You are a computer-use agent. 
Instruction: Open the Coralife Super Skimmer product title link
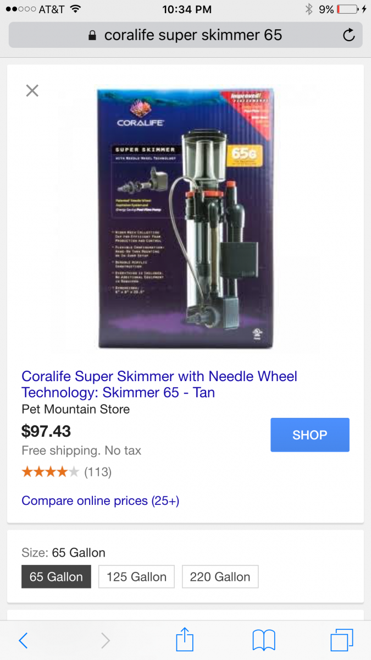(x=159, y=384)
